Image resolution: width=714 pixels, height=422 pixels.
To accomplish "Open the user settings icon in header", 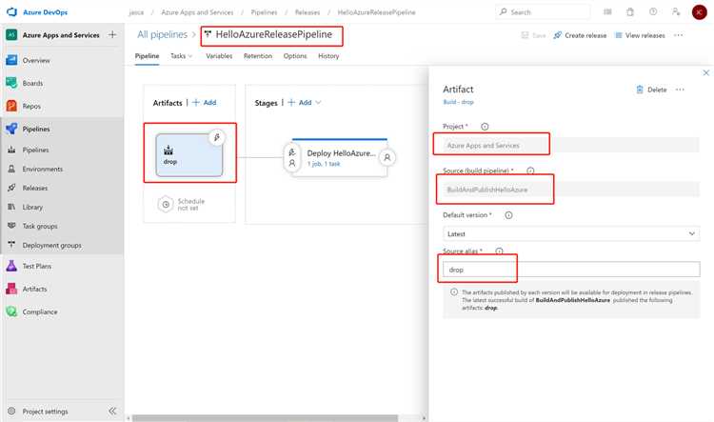I will coord(676,12).
